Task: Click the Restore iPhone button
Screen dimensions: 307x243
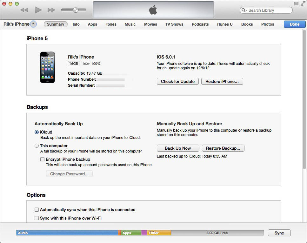Action: click(x=222, y=81)
